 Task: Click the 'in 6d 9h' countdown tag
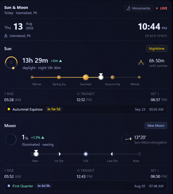point(44,186)
